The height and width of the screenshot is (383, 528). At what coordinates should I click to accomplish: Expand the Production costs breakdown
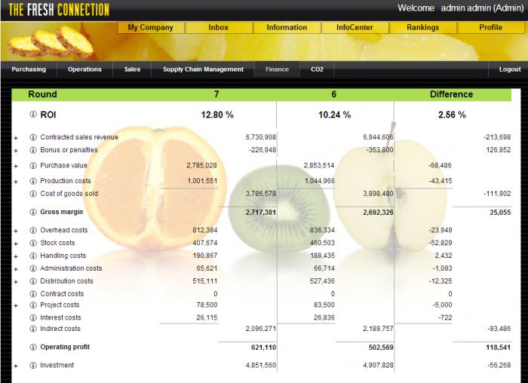15,182
